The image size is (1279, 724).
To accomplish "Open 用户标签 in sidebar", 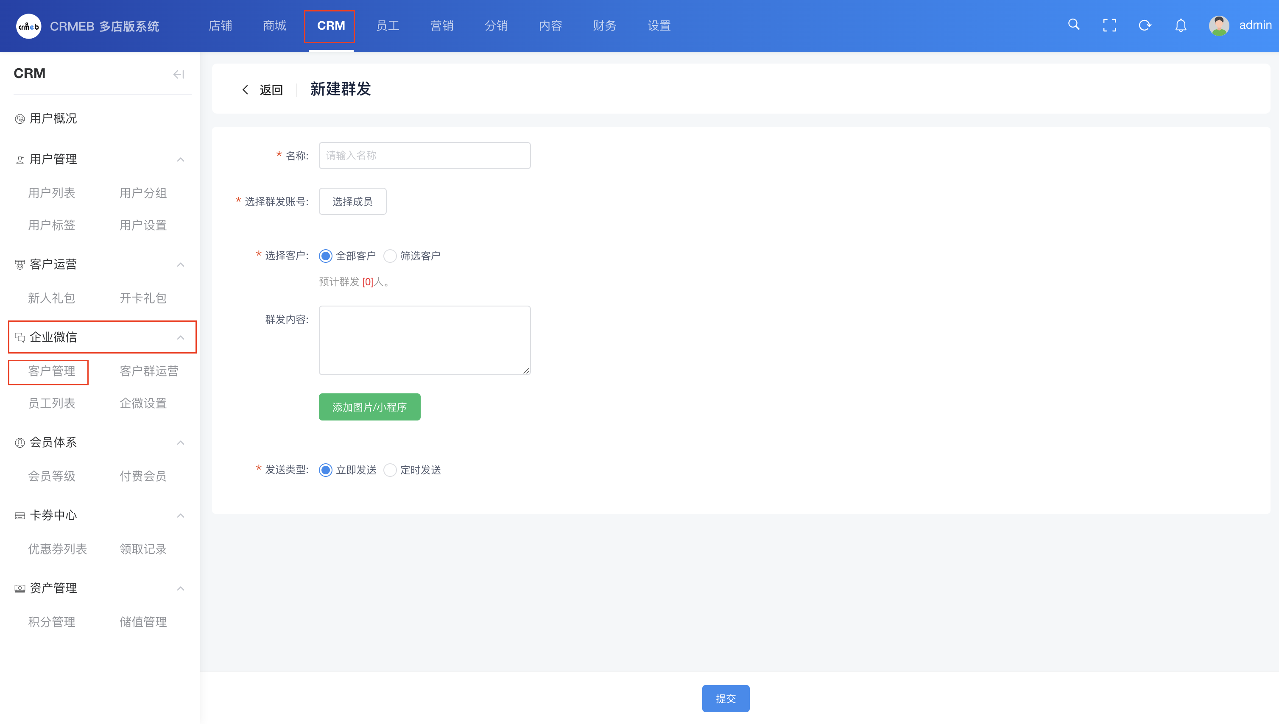I will [x=51, y=225].
